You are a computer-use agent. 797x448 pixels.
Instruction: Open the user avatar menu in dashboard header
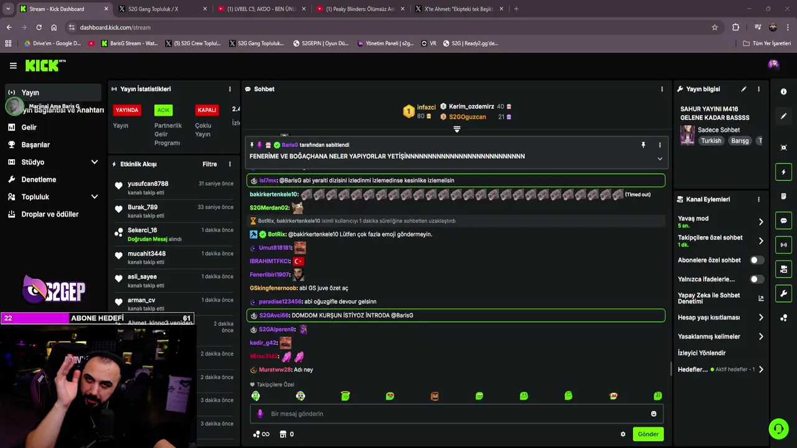(773, 65)
